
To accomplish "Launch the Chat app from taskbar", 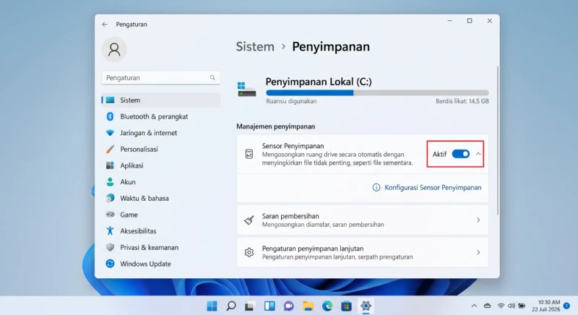I will click(288, 306).
